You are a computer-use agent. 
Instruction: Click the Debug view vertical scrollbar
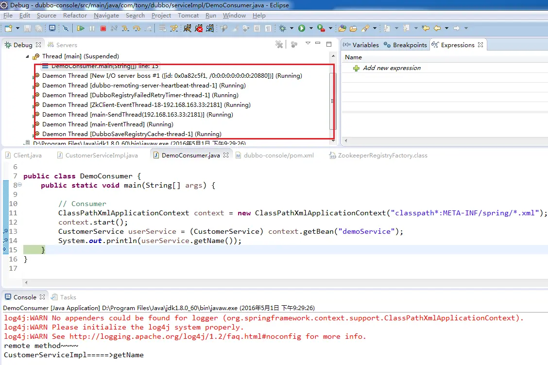333,101
